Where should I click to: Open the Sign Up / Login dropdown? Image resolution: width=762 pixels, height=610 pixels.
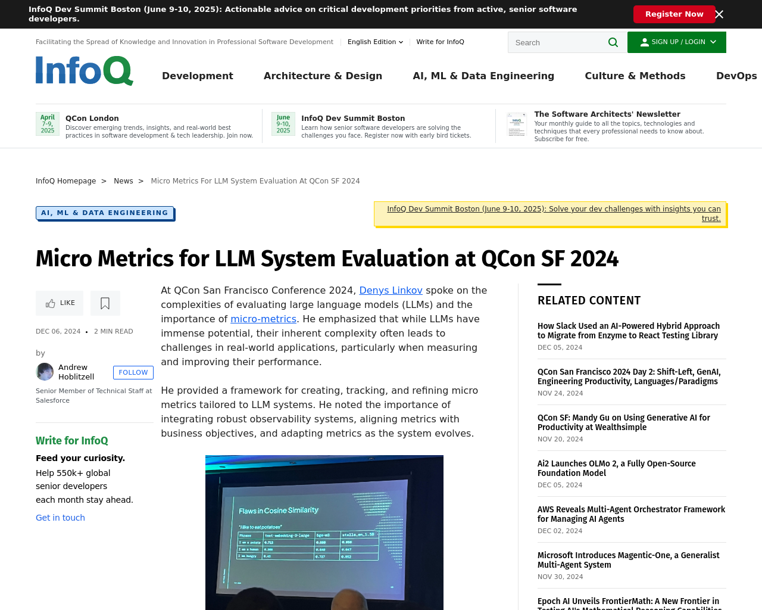677,42
